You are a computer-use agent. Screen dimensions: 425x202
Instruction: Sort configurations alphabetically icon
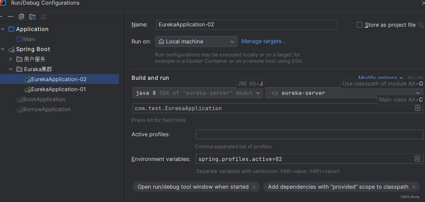point(44,17)
